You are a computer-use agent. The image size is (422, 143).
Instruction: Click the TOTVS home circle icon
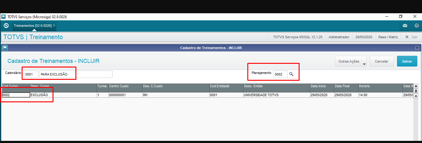point(6,26)
